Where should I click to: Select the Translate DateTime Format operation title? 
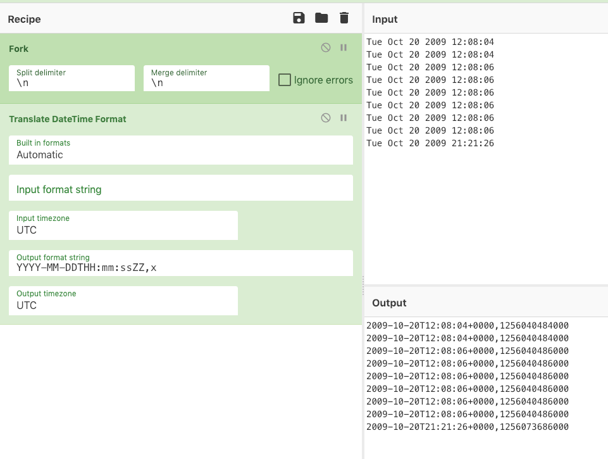[68, 119]
